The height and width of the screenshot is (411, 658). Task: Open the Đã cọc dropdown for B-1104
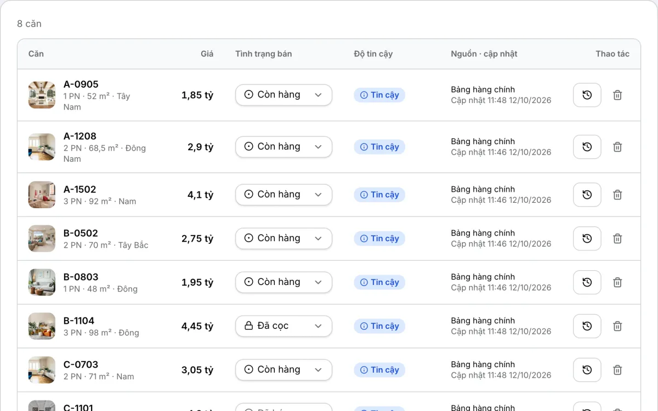(x=283, y=326)
